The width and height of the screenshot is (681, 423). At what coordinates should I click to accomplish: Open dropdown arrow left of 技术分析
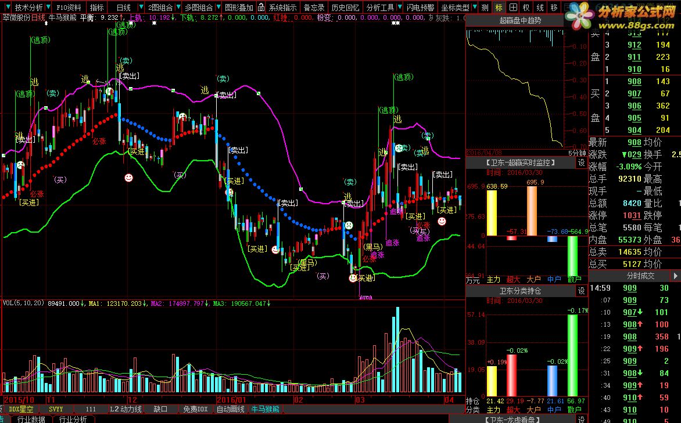[x=8, y=8]
